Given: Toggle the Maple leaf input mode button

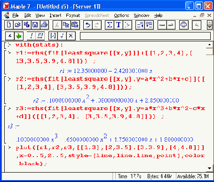Looking at the screenshot, I should pyautogui.click(x=19, y=36).
